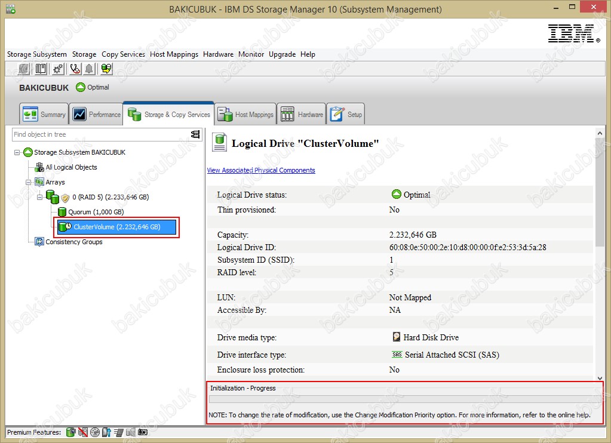Screen dimensions: 611x443
Task: Click the Capacity value 2.232,646 GB
Action: coord(413,235)
